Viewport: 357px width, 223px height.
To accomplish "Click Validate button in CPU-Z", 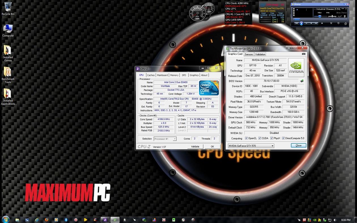I will pos(195,147).
